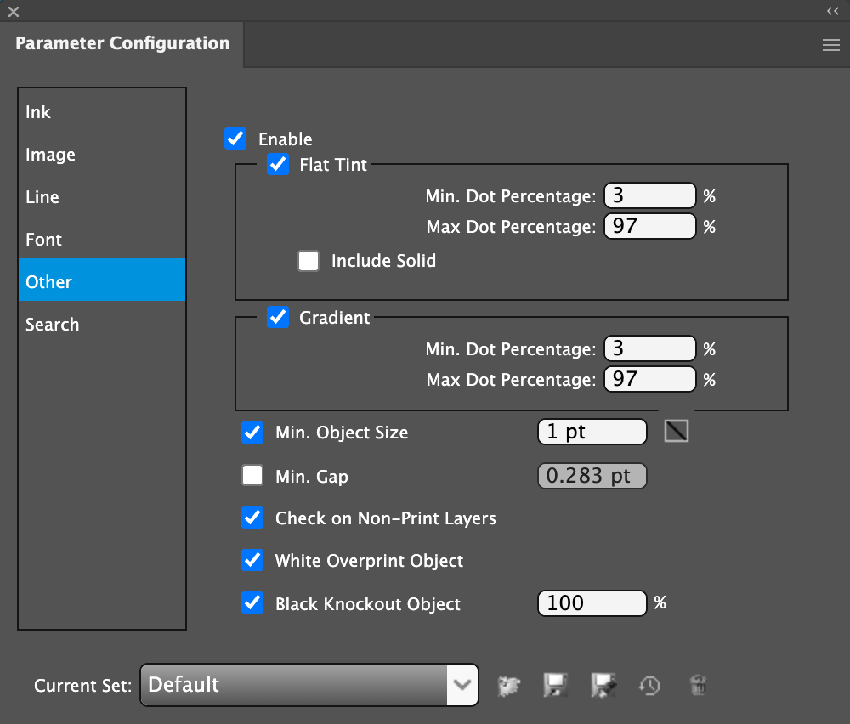Image resolution: width=850 pixels, height=724 pixels.
Task: Click the restore history clock icon
Action: (650, 685)
